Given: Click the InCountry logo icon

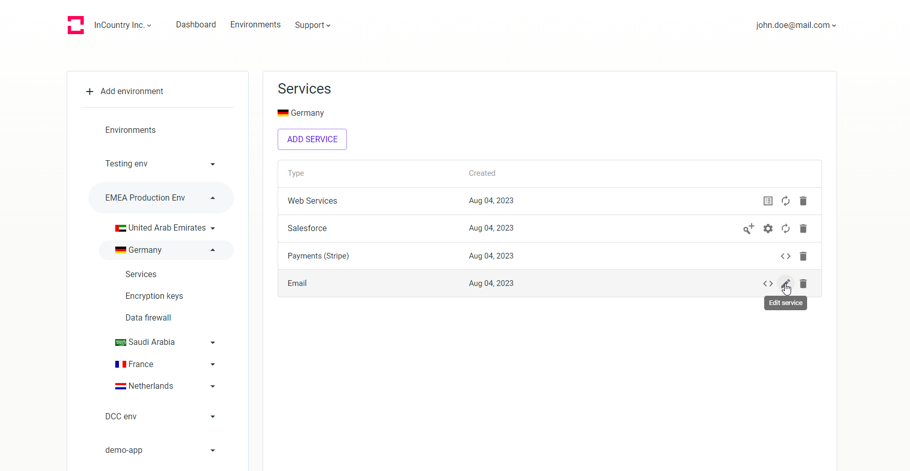Looking at the screenshot, I should click(x=75, y=25).
